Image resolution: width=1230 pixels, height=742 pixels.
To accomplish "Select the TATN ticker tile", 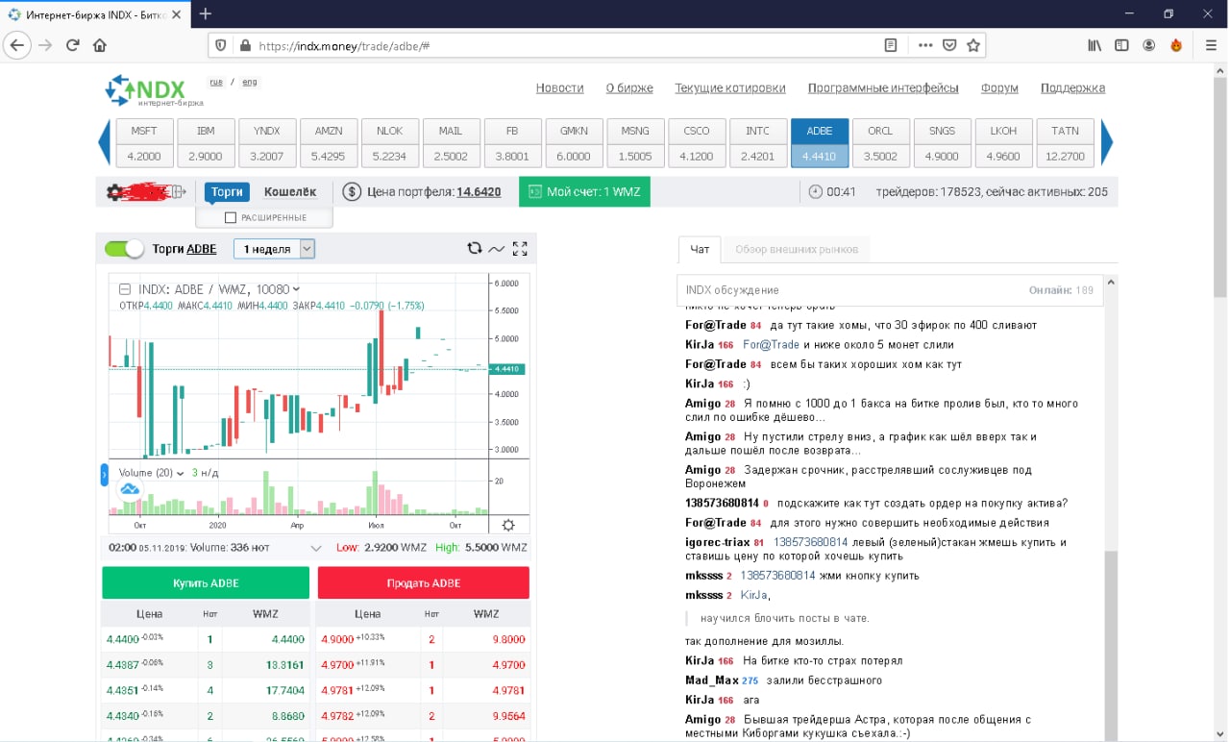I will [x=1065, y=143].
